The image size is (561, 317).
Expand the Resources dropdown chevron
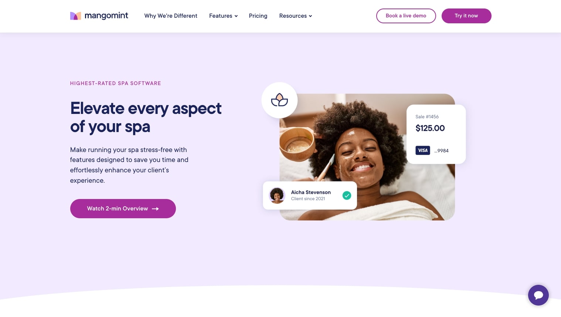[x=310, y=16]
